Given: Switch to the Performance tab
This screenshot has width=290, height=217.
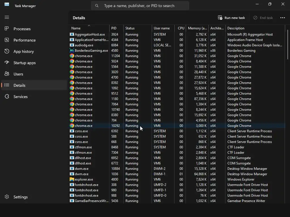Looking at the screenshot, I should pos(34,40).
